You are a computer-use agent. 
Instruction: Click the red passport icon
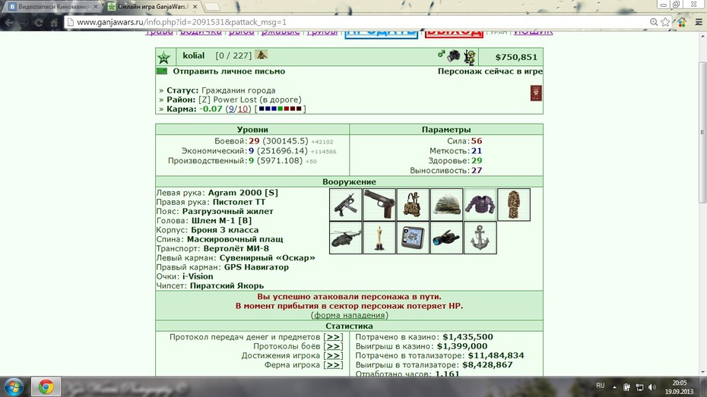[x=536, y=93]
